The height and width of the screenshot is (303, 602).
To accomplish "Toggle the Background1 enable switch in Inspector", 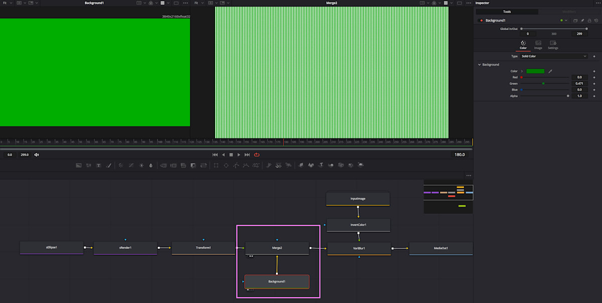I will 480,21.
